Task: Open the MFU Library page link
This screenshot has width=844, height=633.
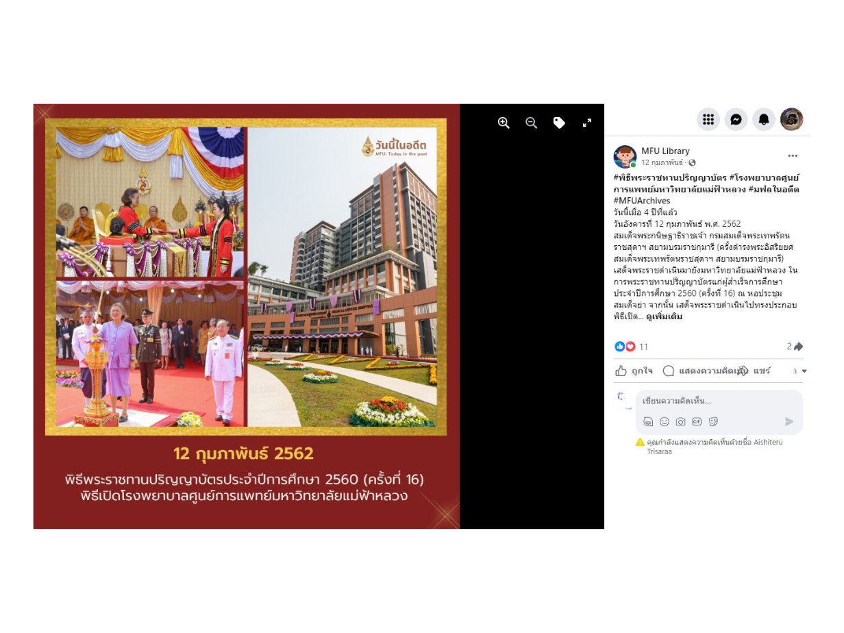Action: [x=665, y=151]
